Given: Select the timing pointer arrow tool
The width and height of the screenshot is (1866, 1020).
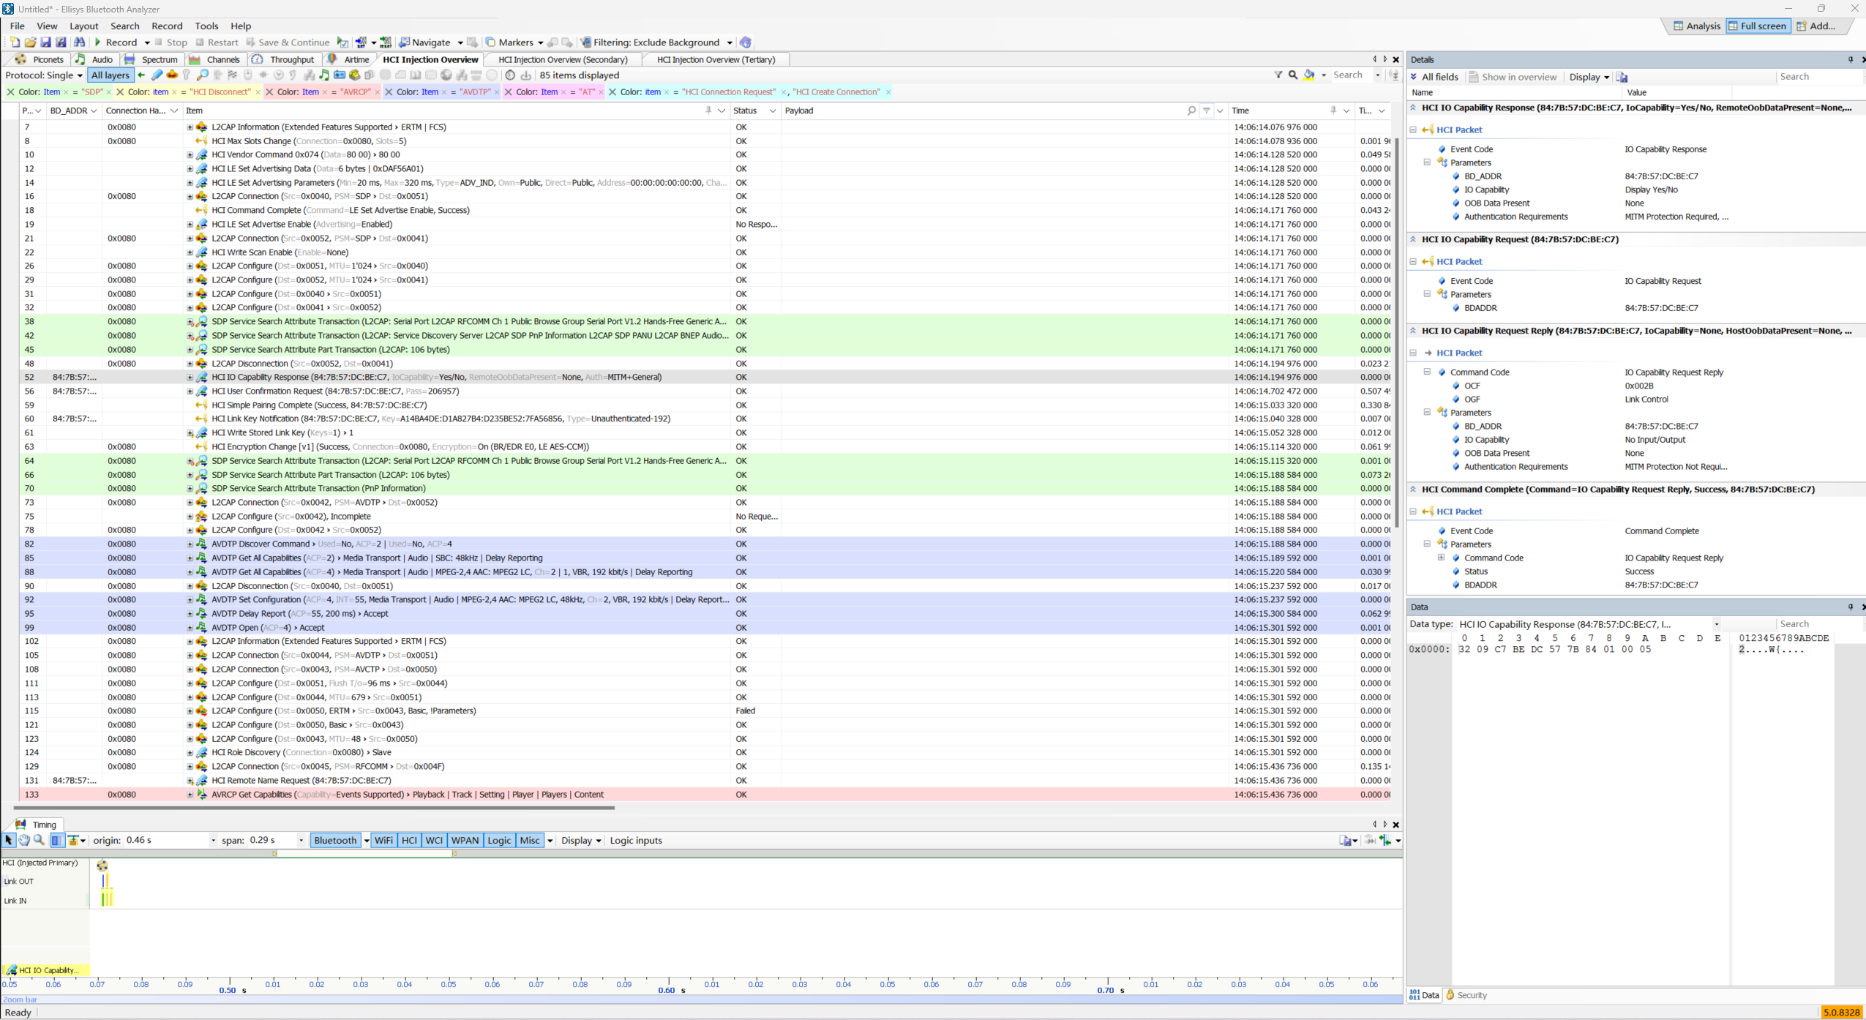Looking at the screenshot, I should click(9, 840).
